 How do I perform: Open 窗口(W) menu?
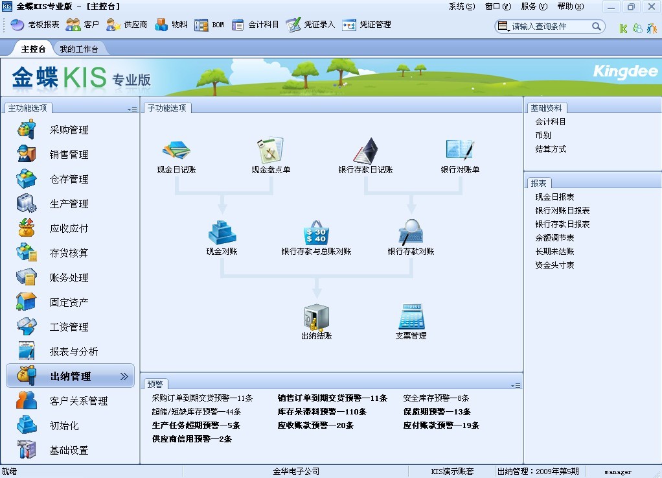(497, 6)
